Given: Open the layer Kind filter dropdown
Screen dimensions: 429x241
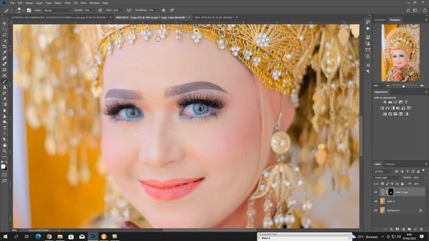Looking at the screenshot, I should click(383, 171).
